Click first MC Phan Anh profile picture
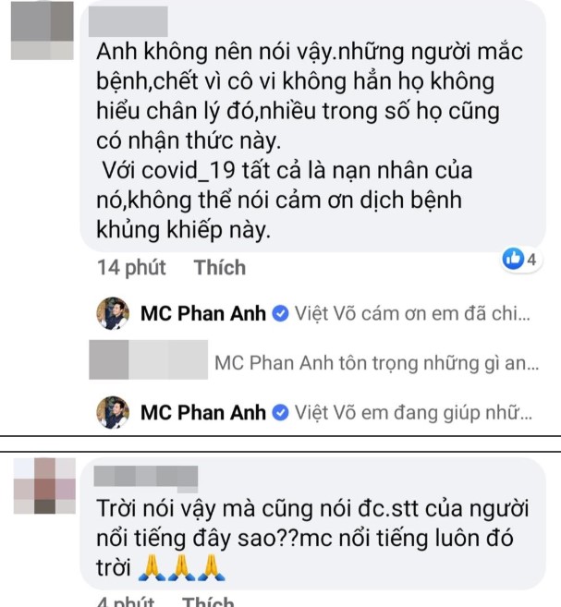Image resolution: width=561 pixels, height=607 pixels. coord(113,313)
